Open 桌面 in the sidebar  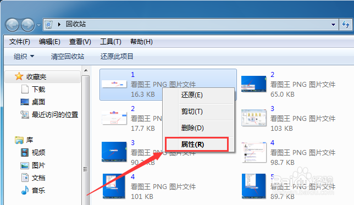click(38, 102)
